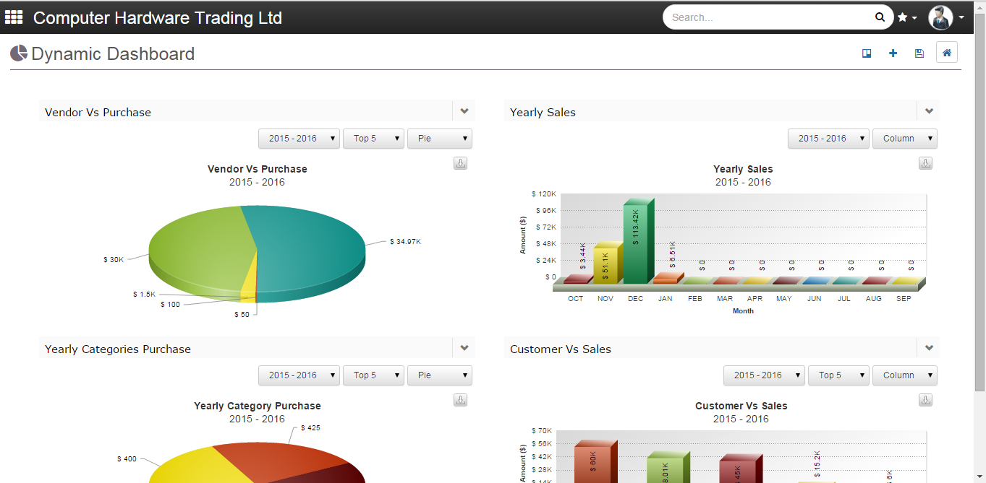986x483 pixels.
Task: Open Vendor Vs Purchase Pie type dropdown
Action: coord(440,139)
